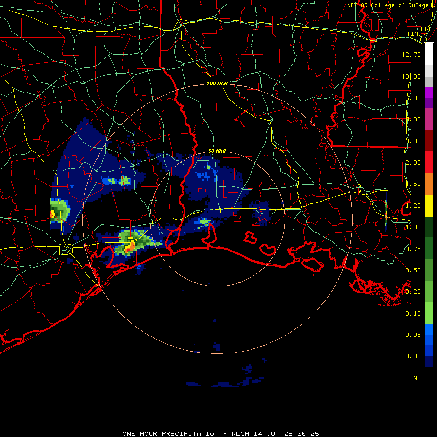The width and height of the screenshot is (437, 437).
Task: Click the 0.10 legend value
Action: tap(413, 314)
